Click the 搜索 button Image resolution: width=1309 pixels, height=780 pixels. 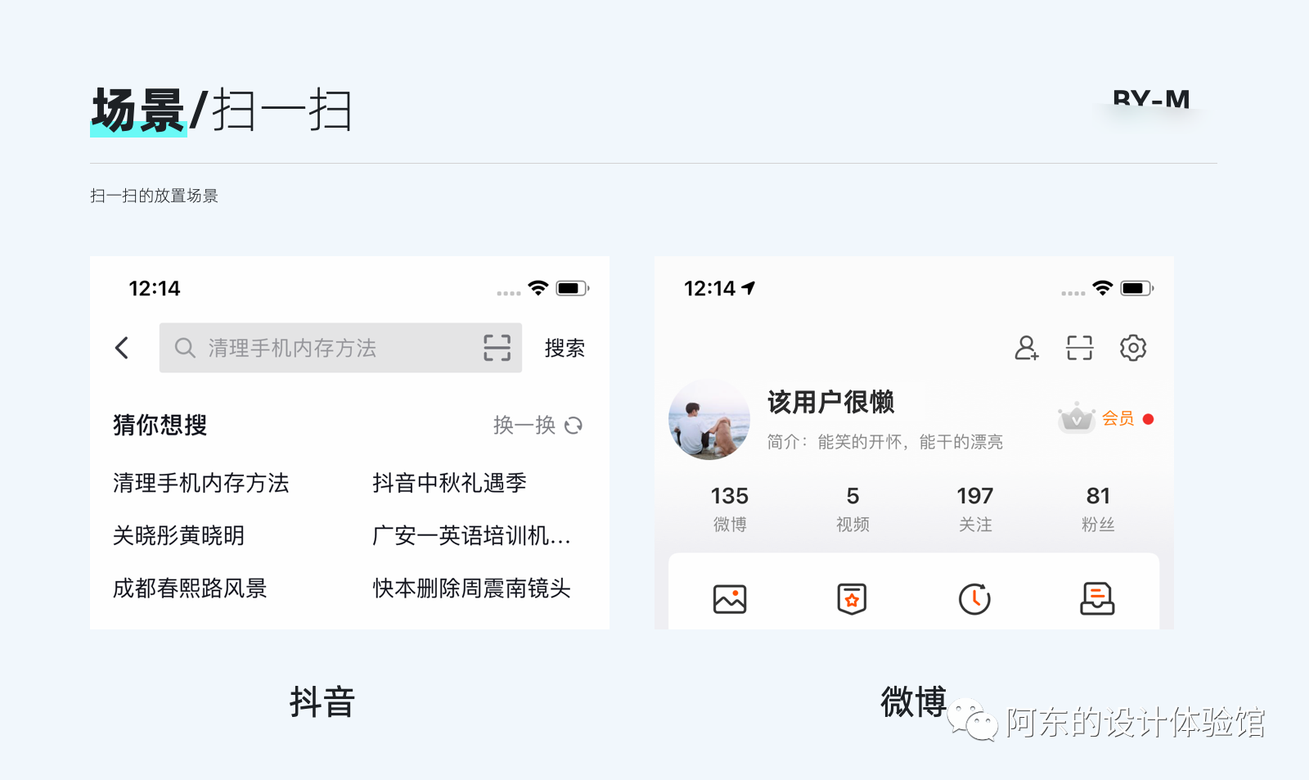point(565,348)
